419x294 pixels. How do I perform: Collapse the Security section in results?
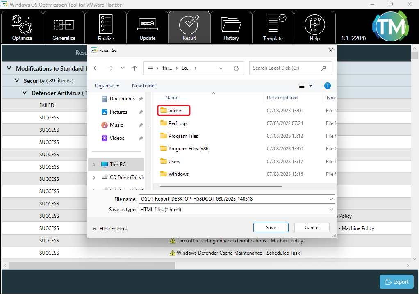pyautogui.click(x=17, y=81)
